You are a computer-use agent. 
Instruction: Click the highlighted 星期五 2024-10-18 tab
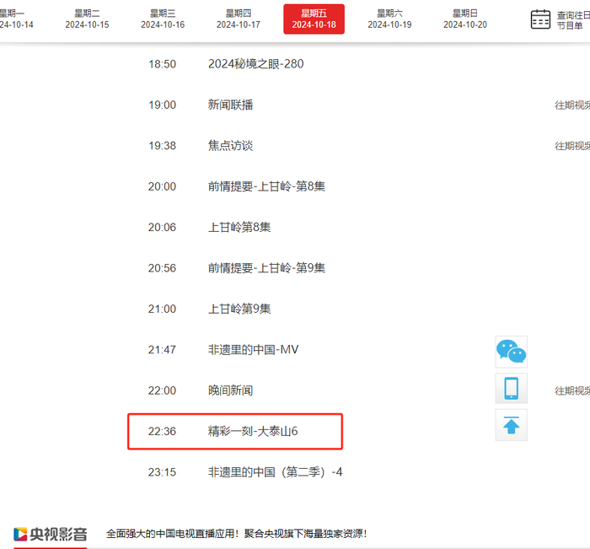click(314, 19)
